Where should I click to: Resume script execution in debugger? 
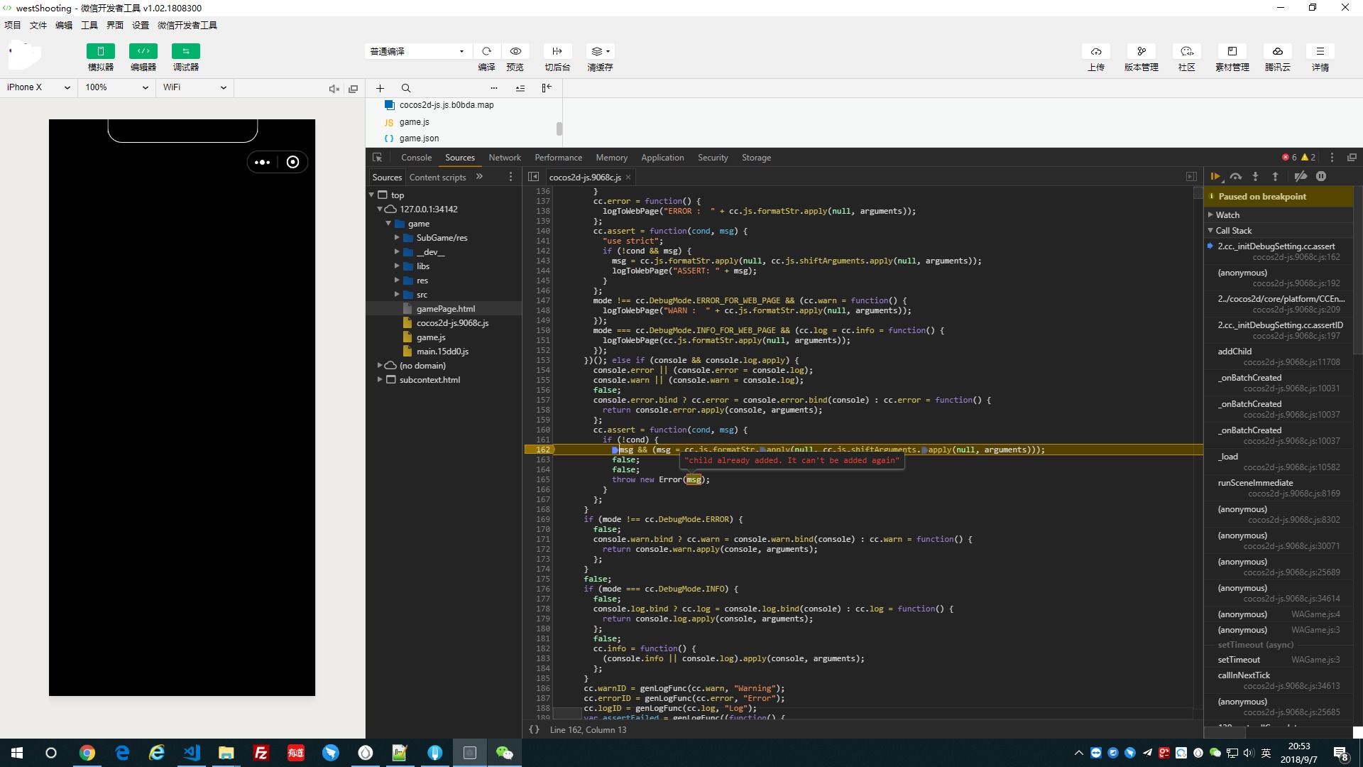pos(1215,177)
